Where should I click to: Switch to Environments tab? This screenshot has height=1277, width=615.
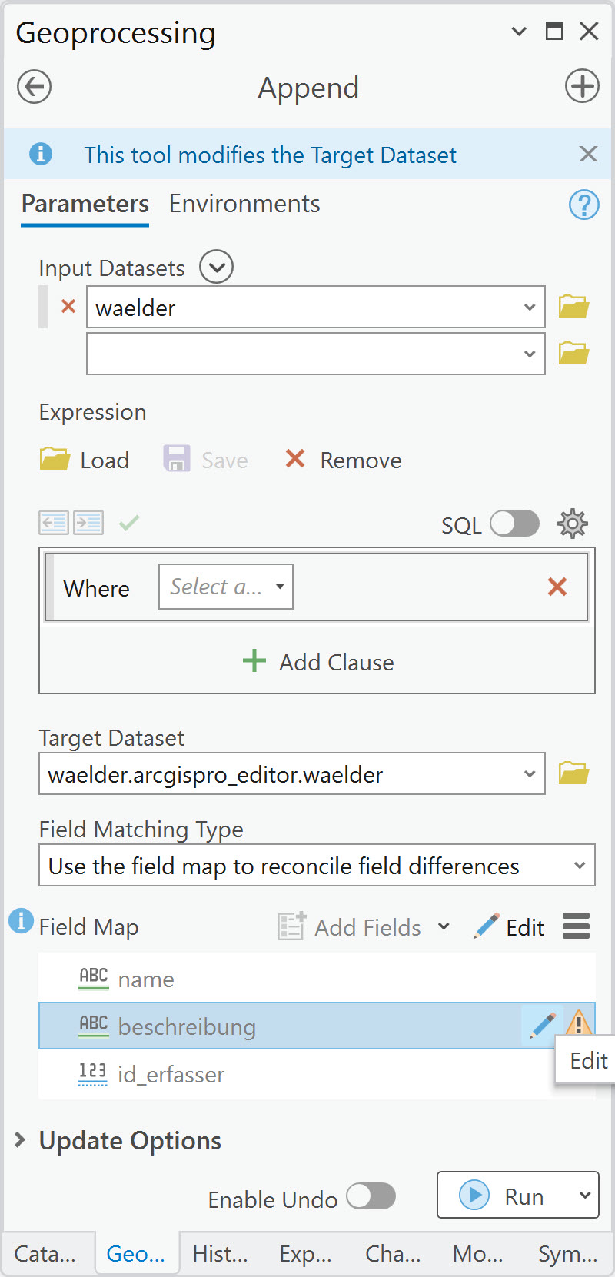coord(244,204)
